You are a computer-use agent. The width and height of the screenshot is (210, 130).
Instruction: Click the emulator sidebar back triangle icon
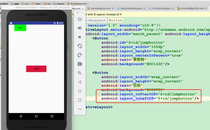pos(80,82)
